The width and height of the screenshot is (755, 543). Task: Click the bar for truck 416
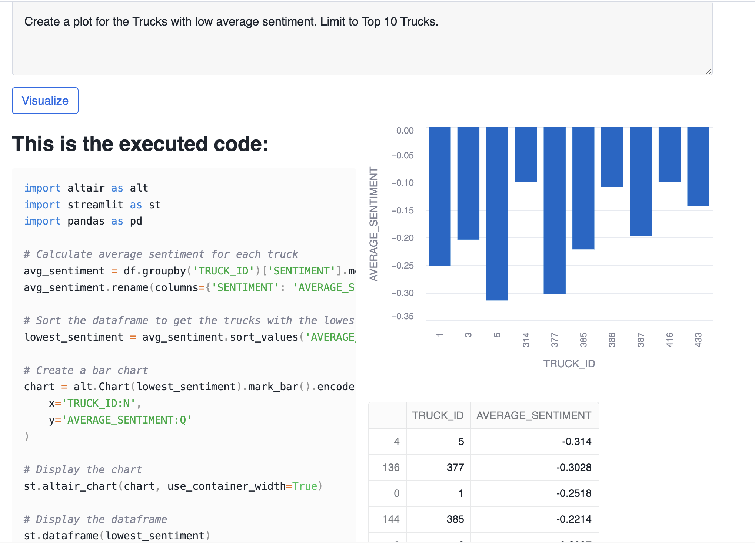click(x=669, y=154)
